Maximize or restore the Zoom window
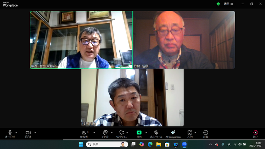 click(x=251, y=4)
